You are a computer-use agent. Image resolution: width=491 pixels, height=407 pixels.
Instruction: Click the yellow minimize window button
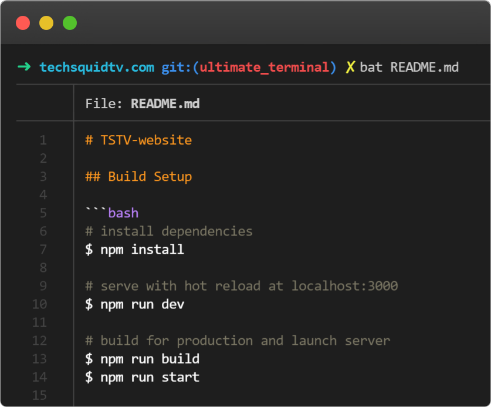point(46,23)
